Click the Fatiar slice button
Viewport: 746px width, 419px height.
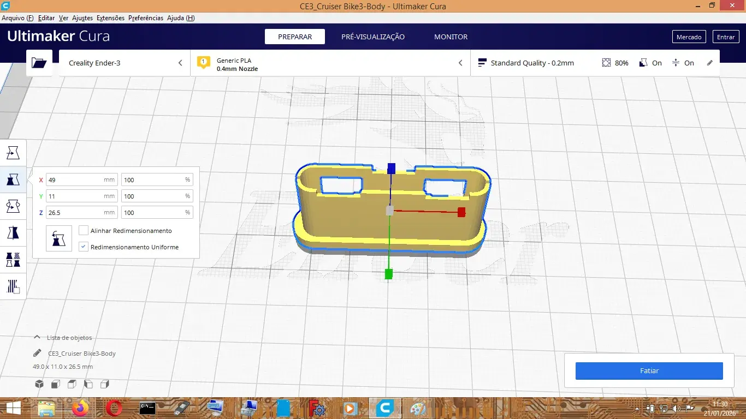649,370
